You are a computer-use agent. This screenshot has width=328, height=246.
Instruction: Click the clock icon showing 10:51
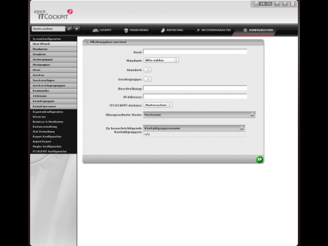(256, 3)
